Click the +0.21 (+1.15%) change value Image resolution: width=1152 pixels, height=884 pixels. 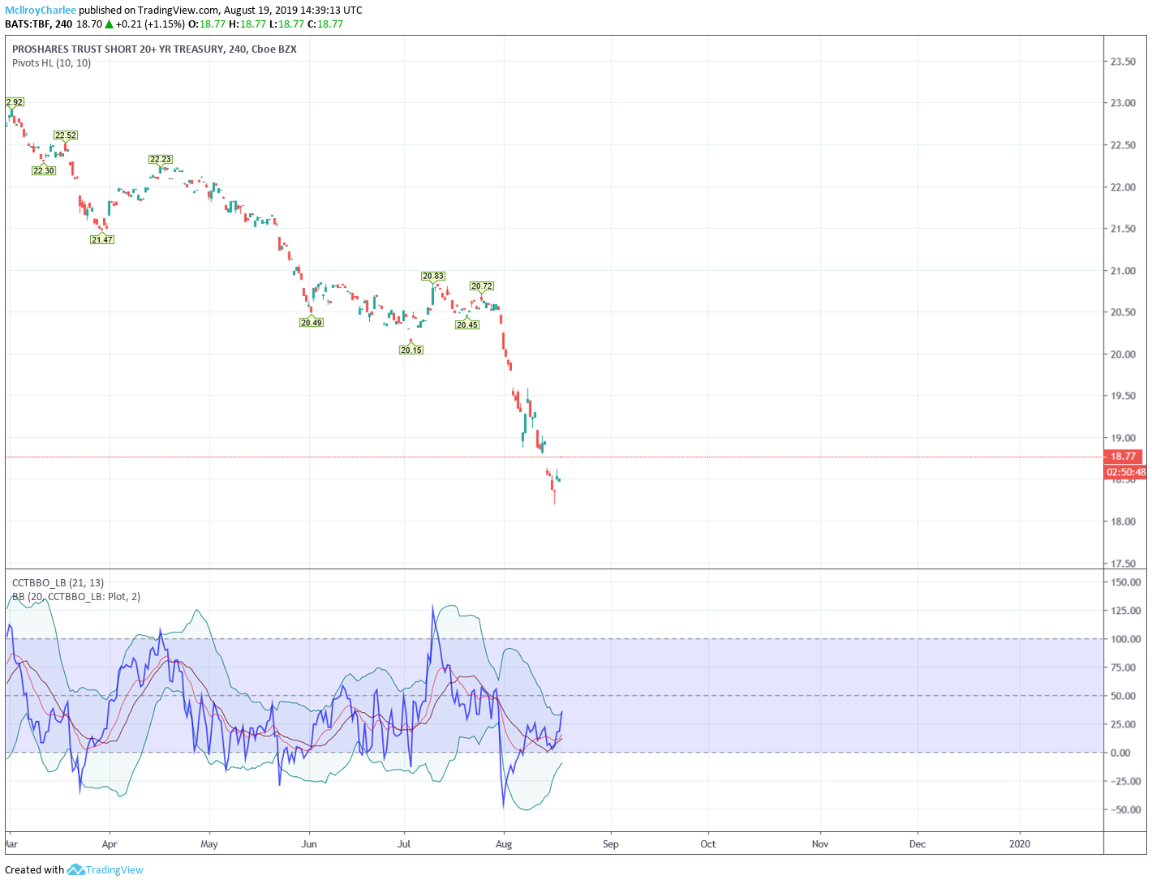coord(150,24)
